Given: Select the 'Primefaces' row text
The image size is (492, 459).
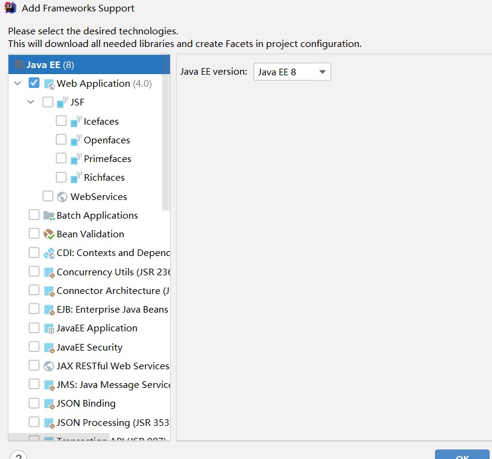Looking at the screenshot, I should (x=107, y=158).
